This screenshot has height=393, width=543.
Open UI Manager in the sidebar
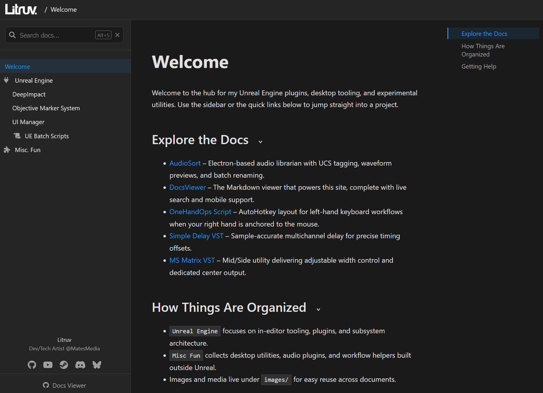coord(28,121)
